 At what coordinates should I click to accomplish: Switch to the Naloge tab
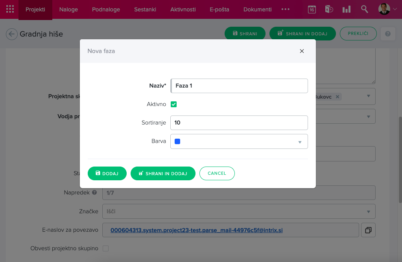pos(68,9)
